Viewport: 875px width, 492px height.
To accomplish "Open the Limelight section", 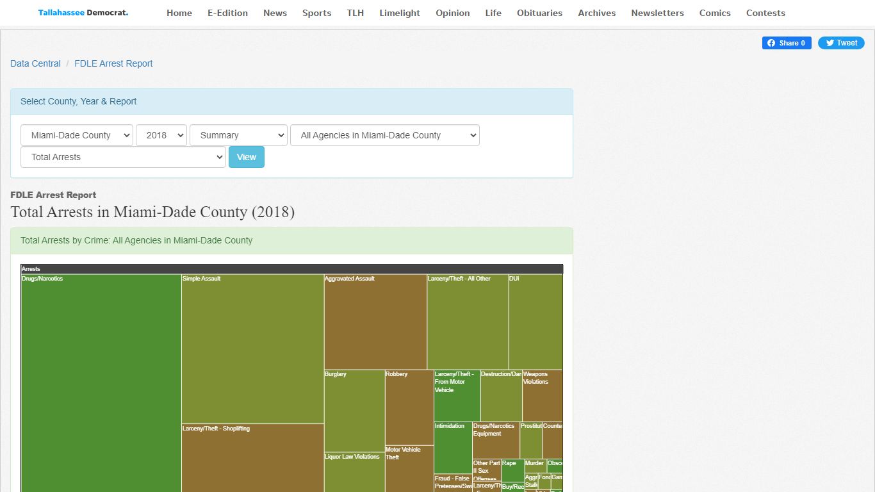I will coord(400,13).
